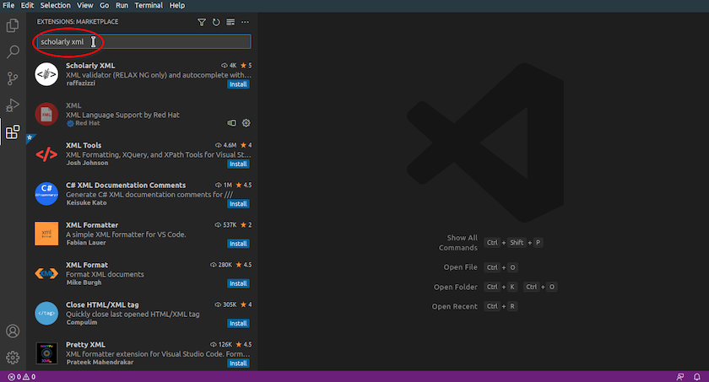This screenshot has height=382, width=709.
Task: Click the Extensions icon in activity bar
Action: [x=13, y=132]
